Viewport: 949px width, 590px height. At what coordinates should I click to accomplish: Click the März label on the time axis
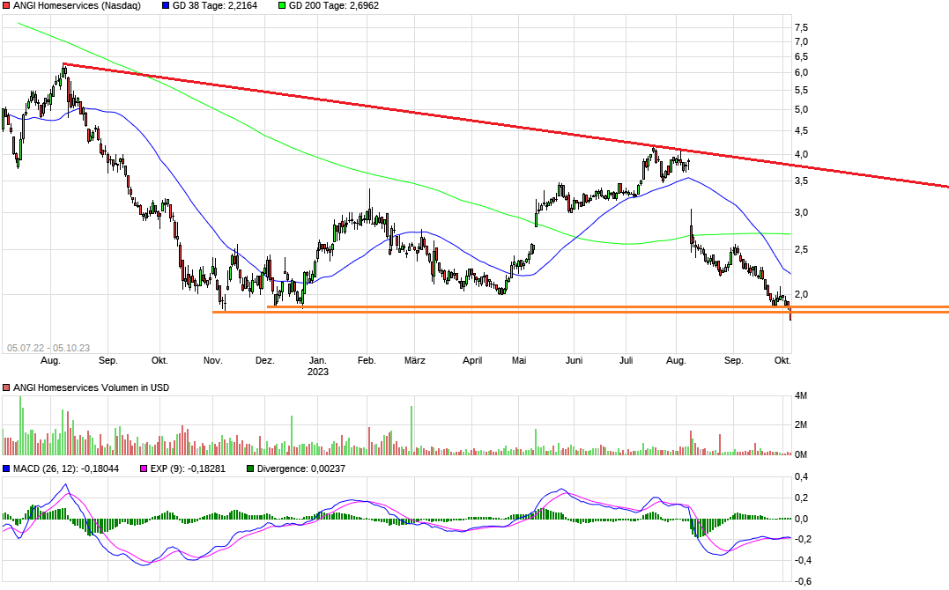[x=414, y=361]
